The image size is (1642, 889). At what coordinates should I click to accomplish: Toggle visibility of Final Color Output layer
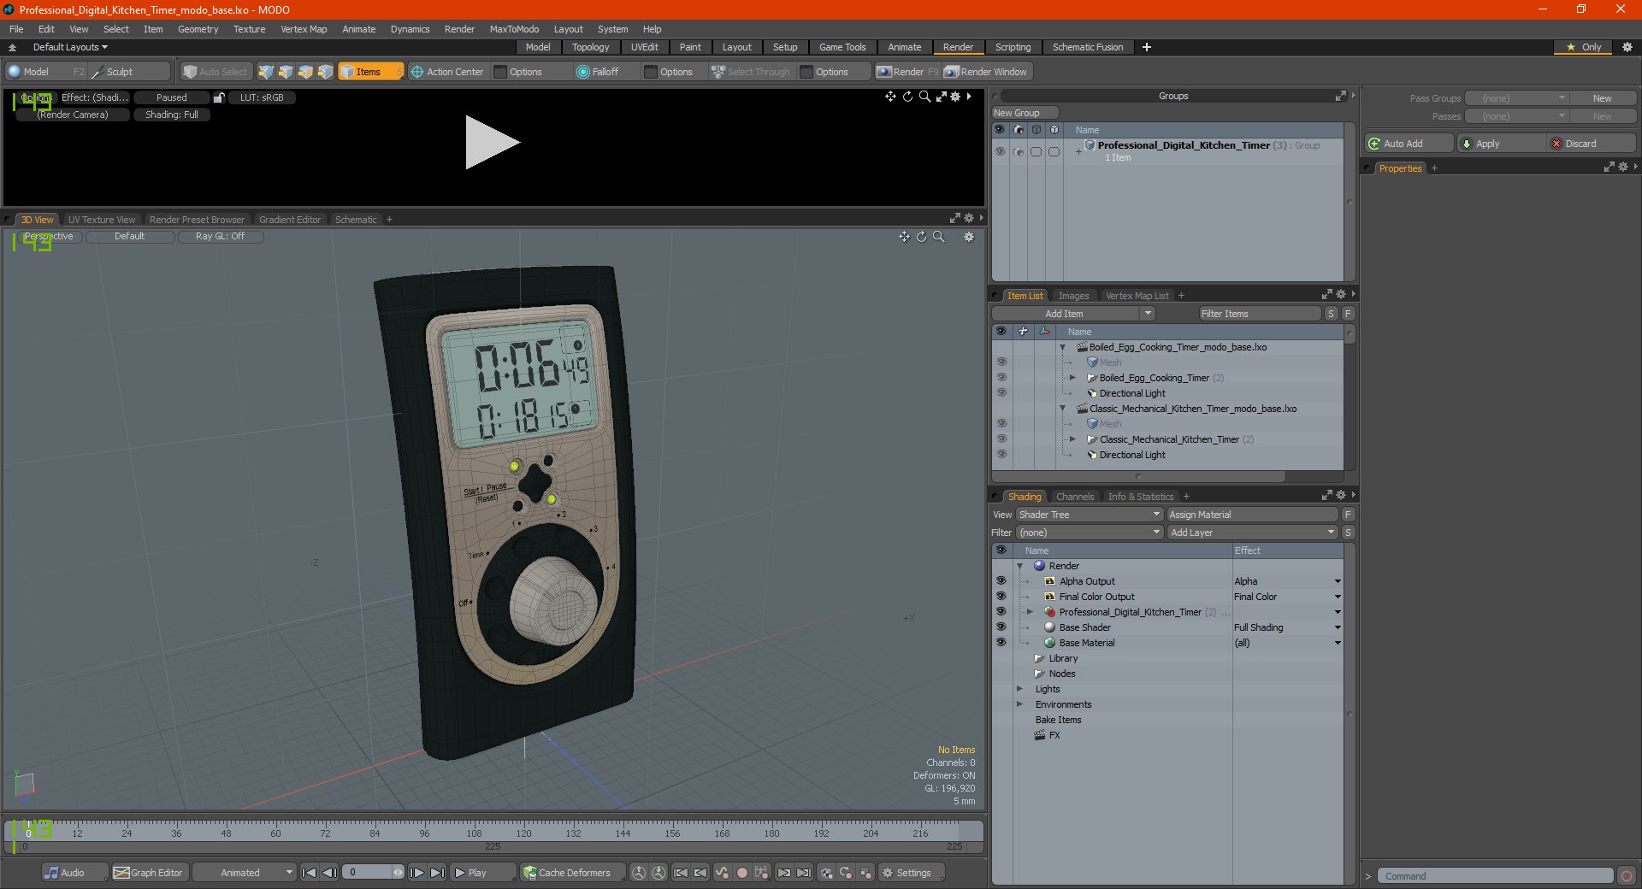[1001, 597]
